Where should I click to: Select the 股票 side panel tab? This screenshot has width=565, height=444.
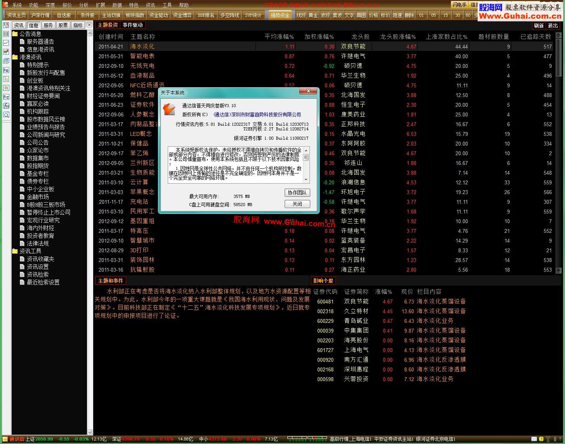click(63, 25)
